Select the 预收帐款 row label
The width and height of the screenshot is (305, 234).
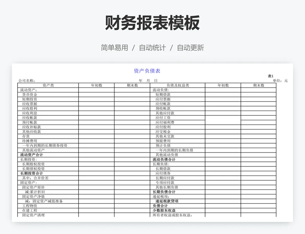point(163,108)
